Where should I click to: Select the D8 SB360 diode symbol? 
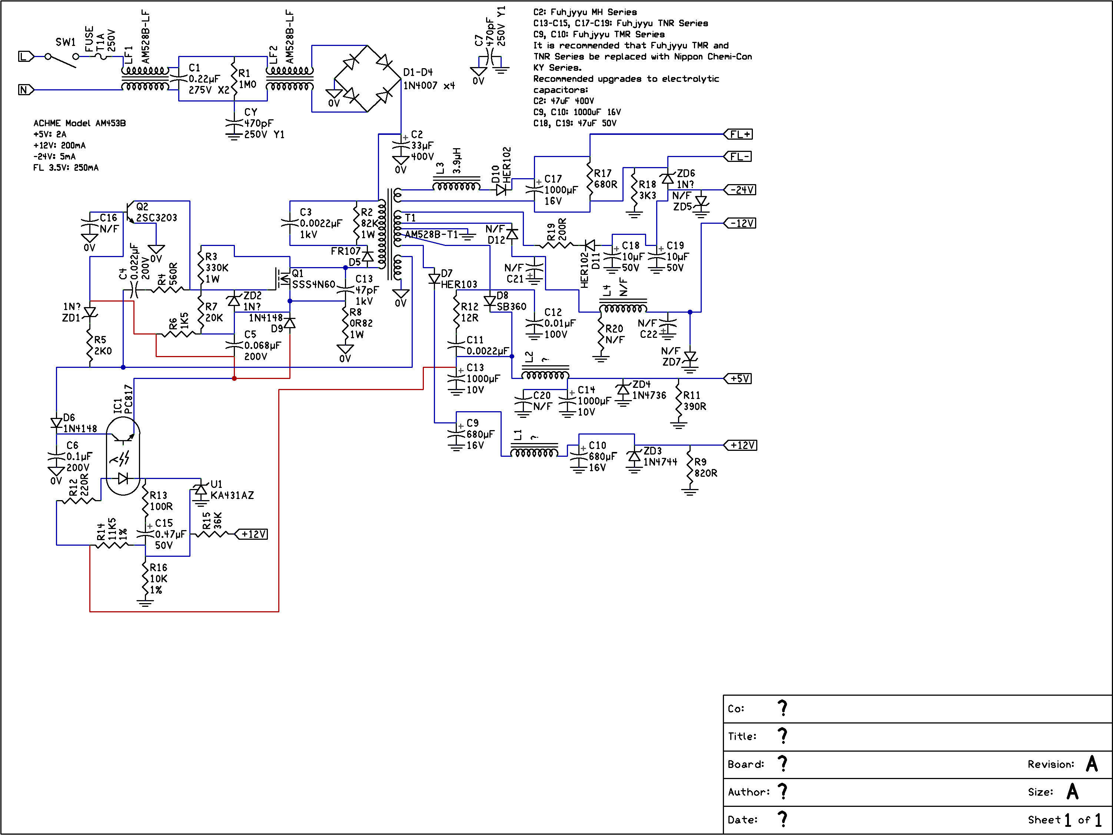(489, 301)
